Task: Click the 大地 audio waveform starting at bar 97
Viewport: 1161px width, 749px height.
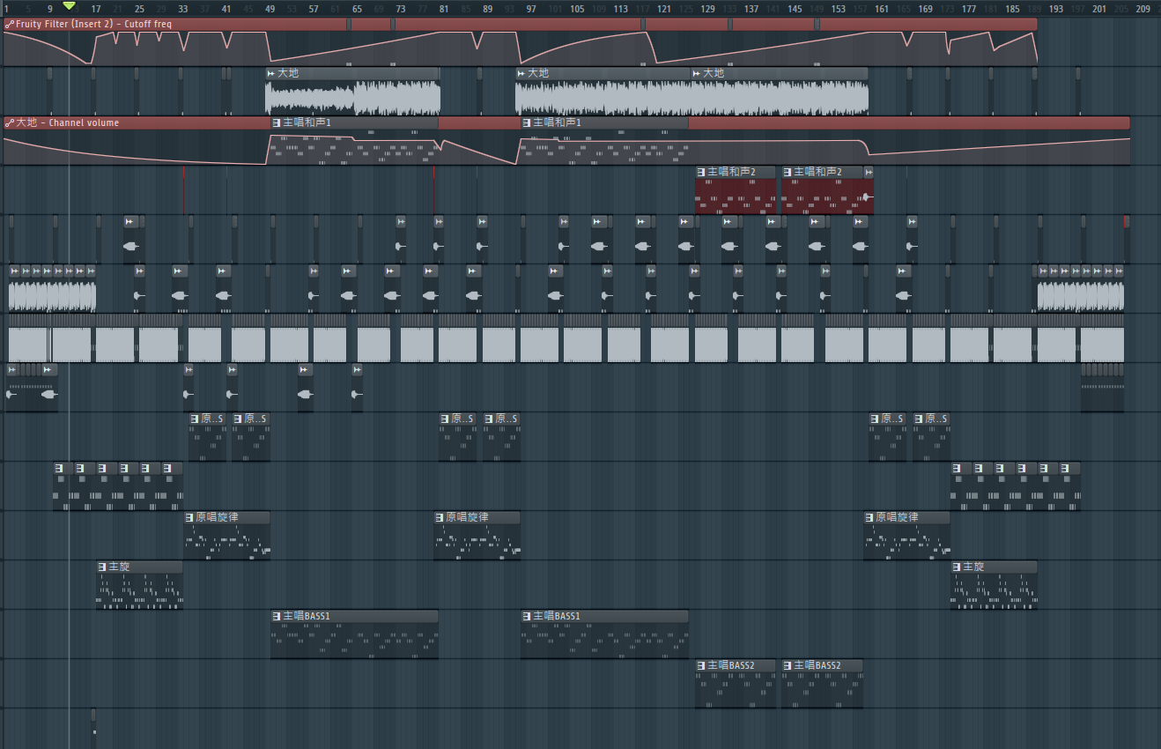Action: coord(603,97)
